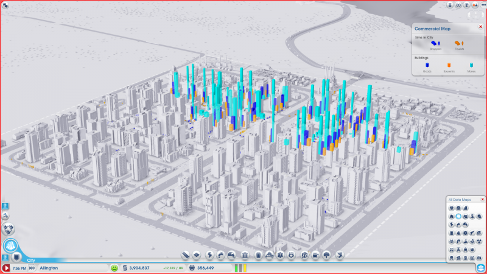487x274 pixels.
Task: Select the Industrial factory data map
Action: click(x=465, y=216)
